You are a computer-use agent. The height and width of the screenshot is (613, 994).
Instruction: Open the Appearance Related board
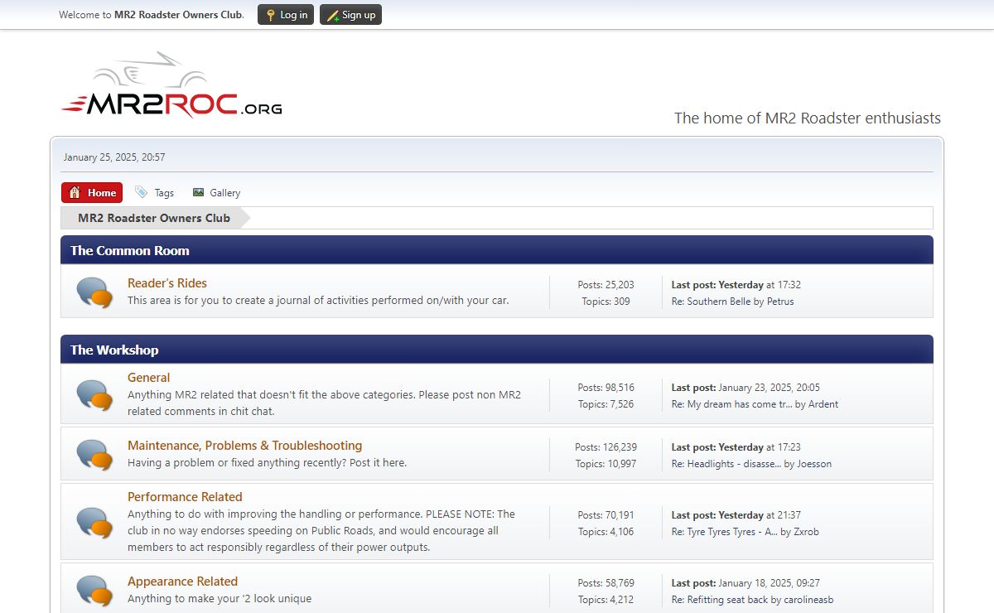pos(182,582)
